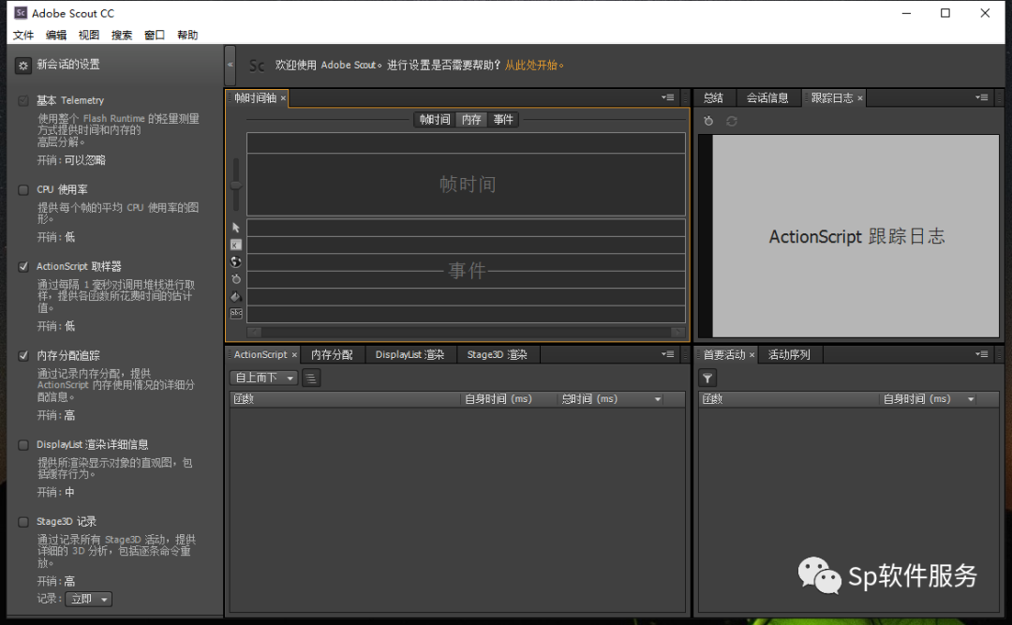Switch to the 内存分配 tab

(333, 355)
